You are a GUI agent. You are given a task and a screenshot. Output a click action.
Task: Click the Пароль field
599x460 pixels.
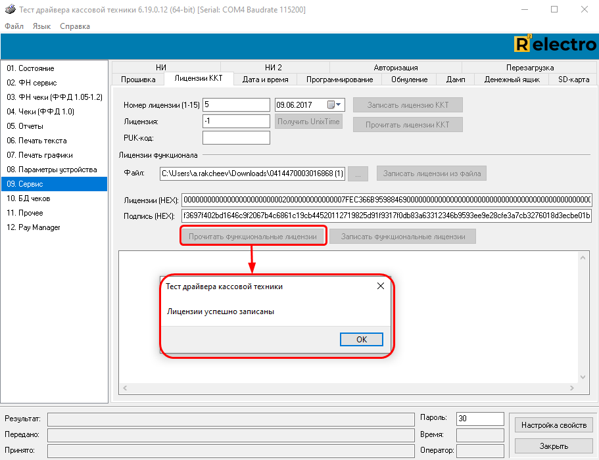click(479, 418)
